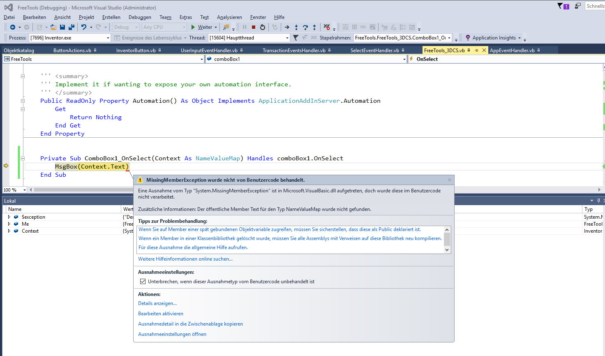
Task: Click 'Details anzeigen...' link
Action: [157, 303]
